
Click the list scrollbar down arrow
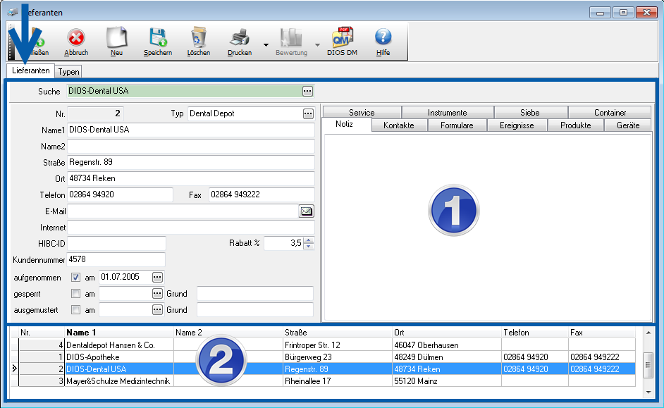point(648,392)
